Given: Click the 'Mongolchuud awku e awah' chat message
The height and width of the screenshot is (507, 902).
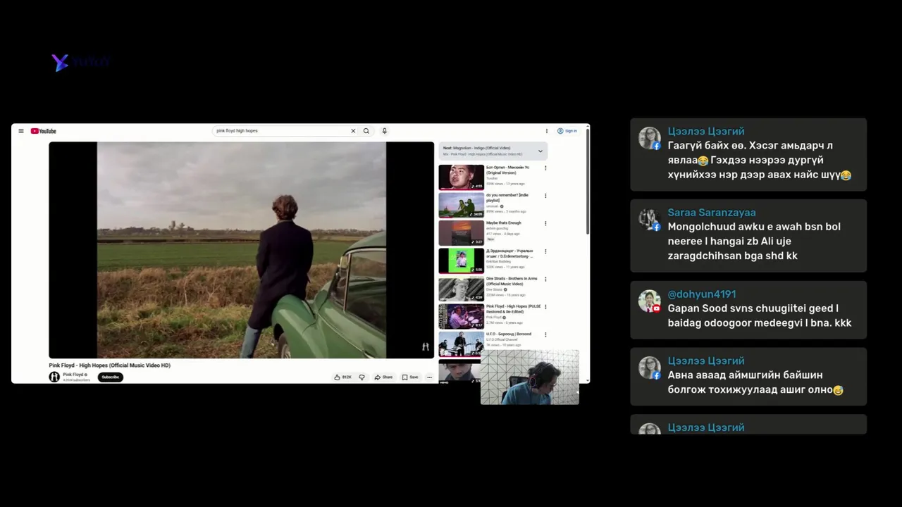Looking at the screenshot, I should 754,242.
